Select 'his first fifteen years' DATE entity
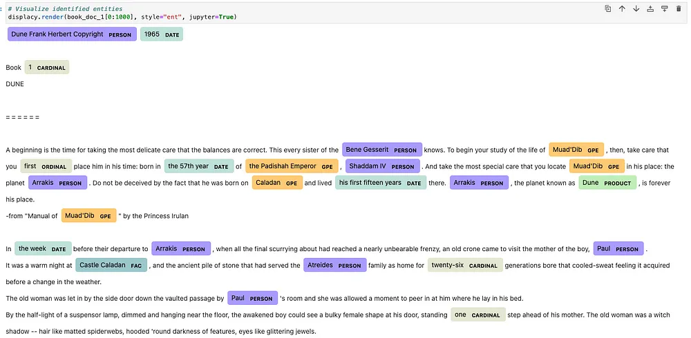This screenshot has height=338, width=691. click(381, 183)
